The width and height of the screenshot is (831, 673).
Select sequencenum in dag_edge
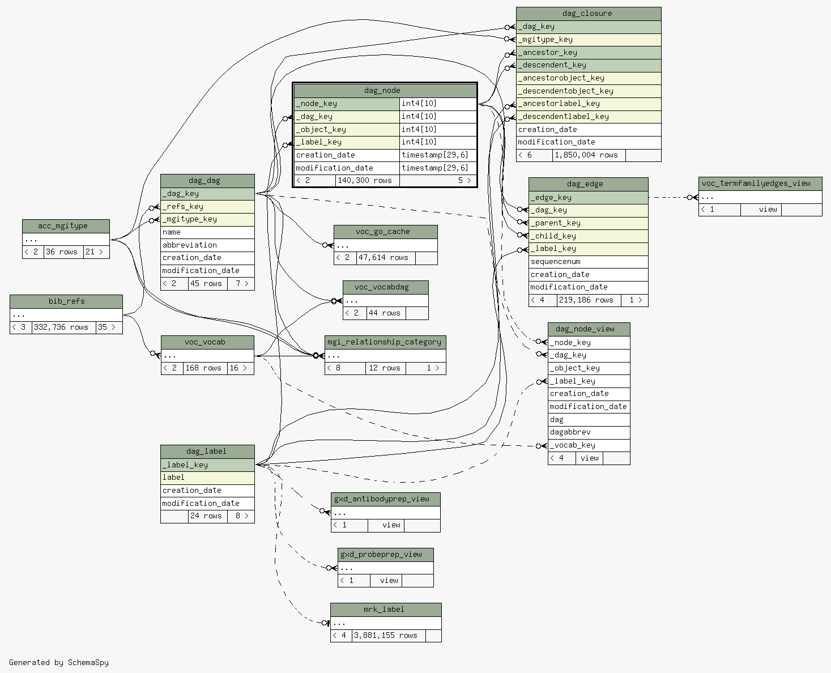(x=588, y=262)
